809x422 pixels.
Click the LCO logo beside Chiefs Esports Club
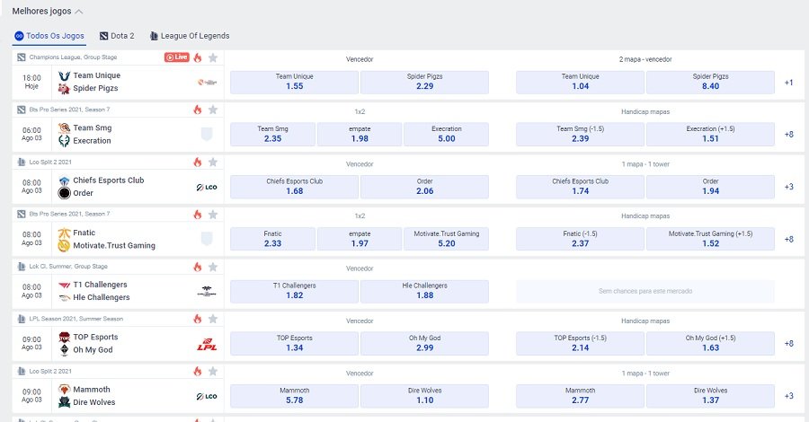(x=206, y=187)
